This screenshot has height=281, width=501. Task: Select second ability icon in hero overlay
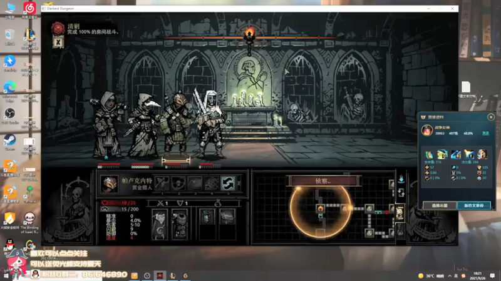(x=442, y=154)
